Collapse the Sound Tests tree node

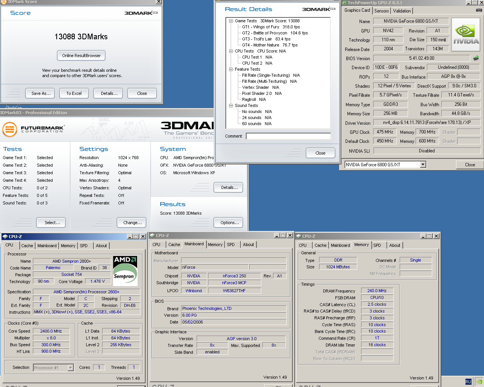click(231, 105)
